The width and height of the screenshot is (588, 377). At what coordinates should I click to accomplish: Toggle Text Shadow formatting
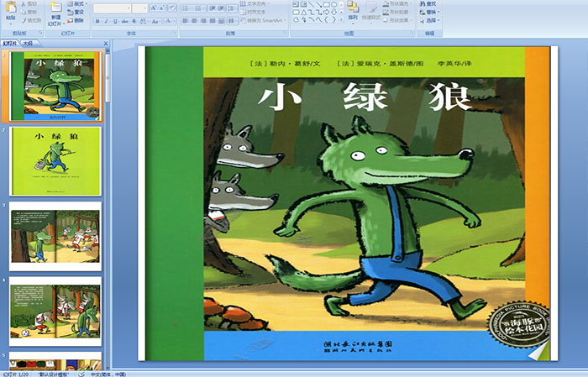point(134,21)
